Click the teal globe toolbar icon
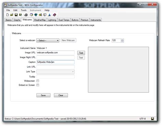 tap(36, 15)
